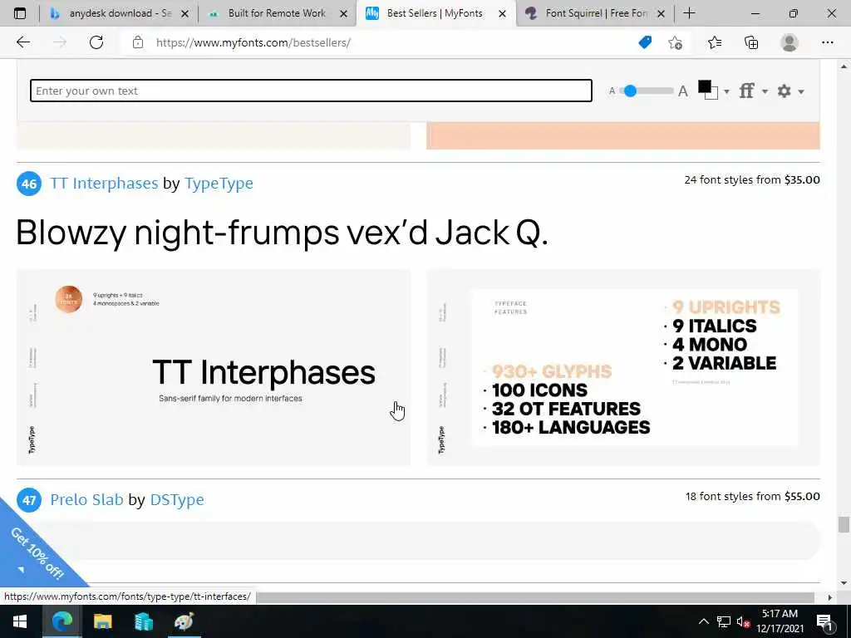The height and width of the screenshot is (638, 851).
Task: Open the DSType foundry link
Action: coord(177,499)
